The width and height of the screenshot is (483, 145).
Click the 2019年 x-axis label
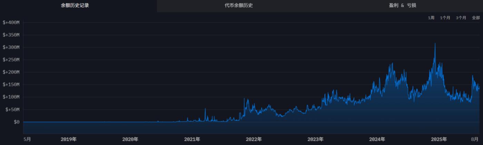[69, 139]
